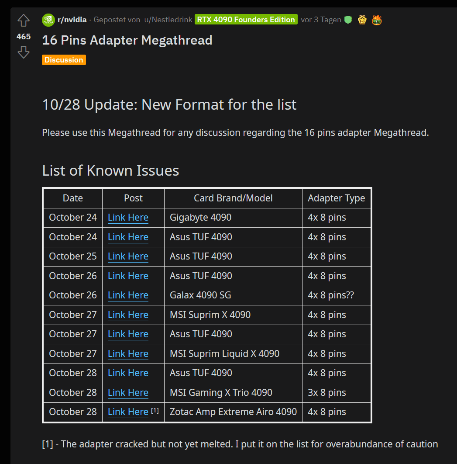Click the 'MSI Suprim X 4090' cell
Screen dimensions: 457x464
[233, 315]
